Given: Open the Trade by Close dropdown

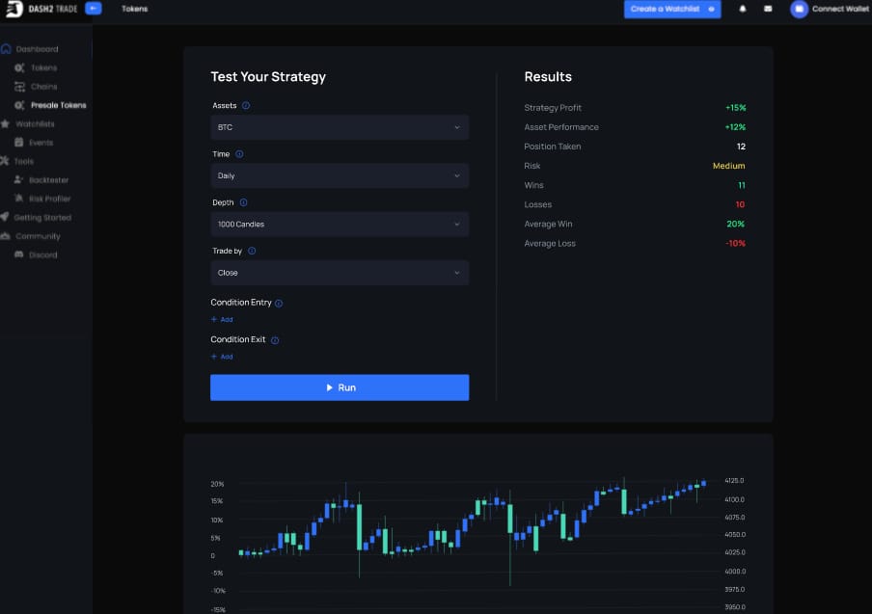Looking at the screenshot, I should pyautogui.click(x=340, y=273).
